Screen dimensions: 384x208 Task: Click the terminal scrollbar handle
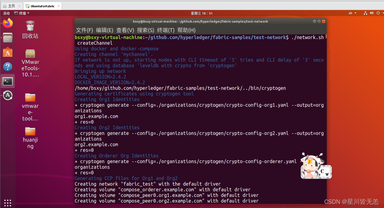326,36
